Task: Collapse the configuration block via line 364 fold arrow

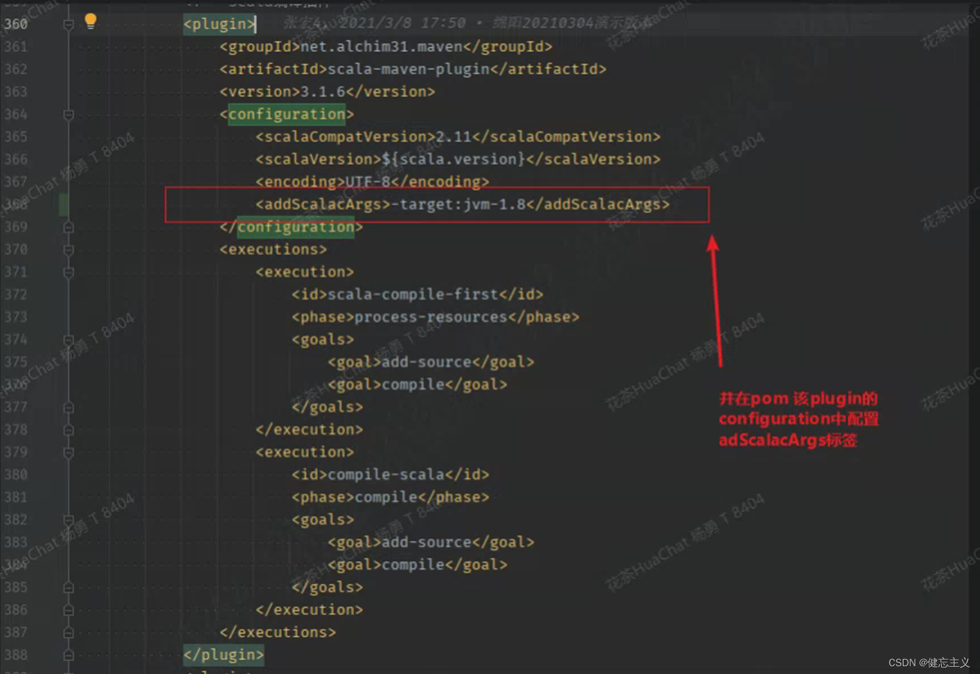Action: click(67, 114)
